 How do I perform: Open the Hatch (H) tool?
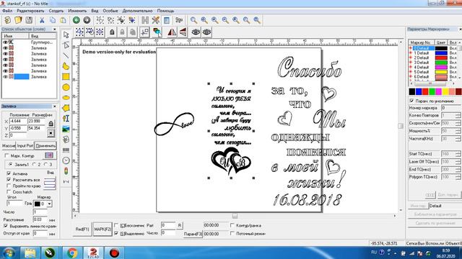(x=145, y=20)
